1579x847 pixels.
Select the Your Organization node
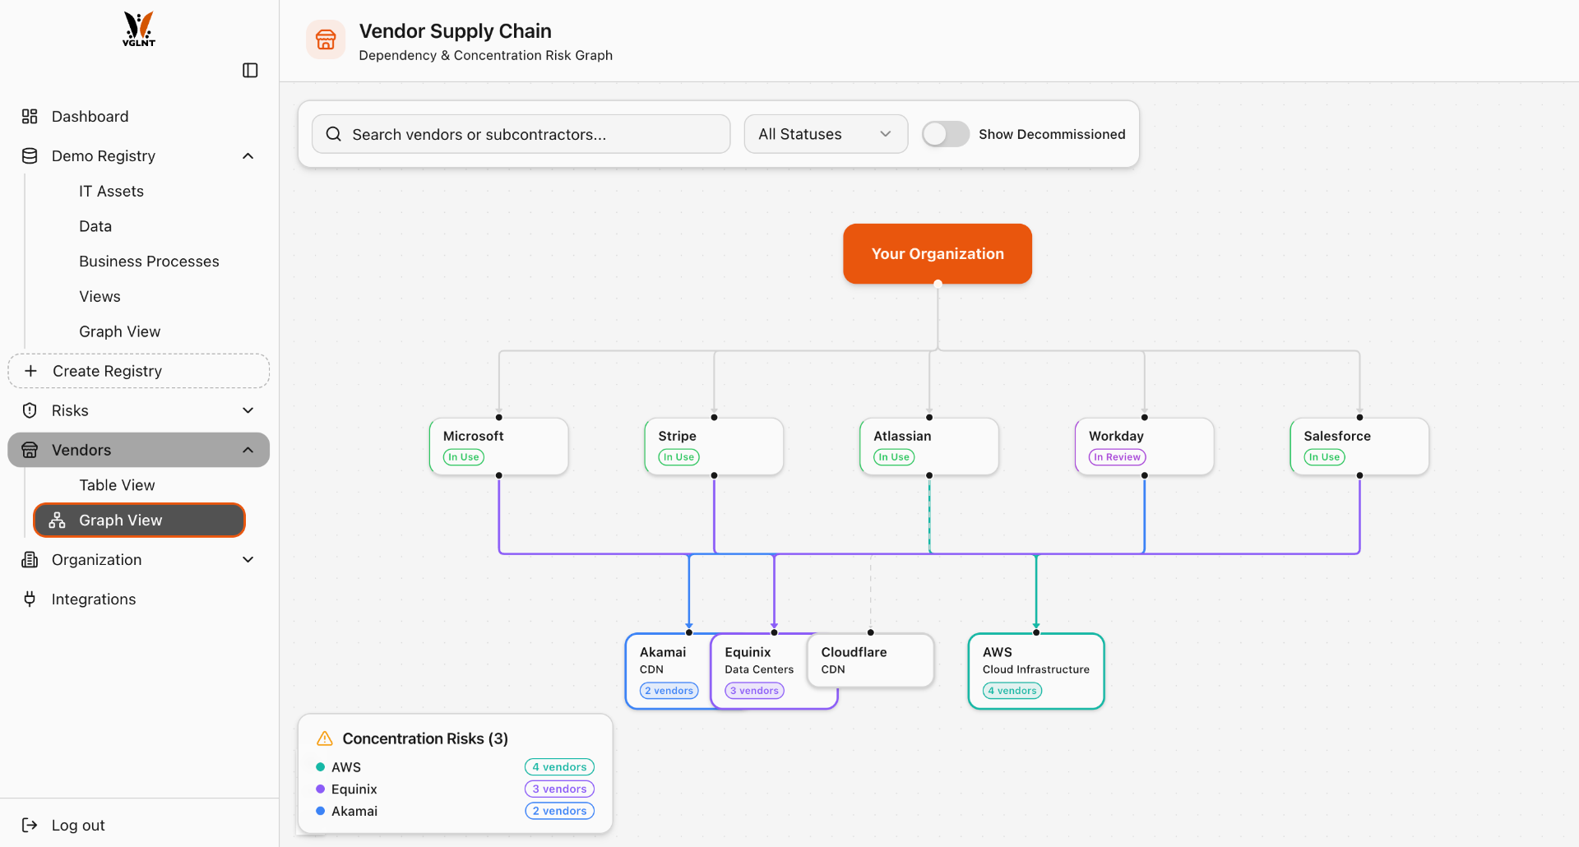coord(937,253)
